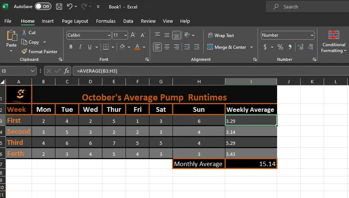Toggle Wrap Text
The width and height of the screenshot is (349, 198).
(221, 35)
